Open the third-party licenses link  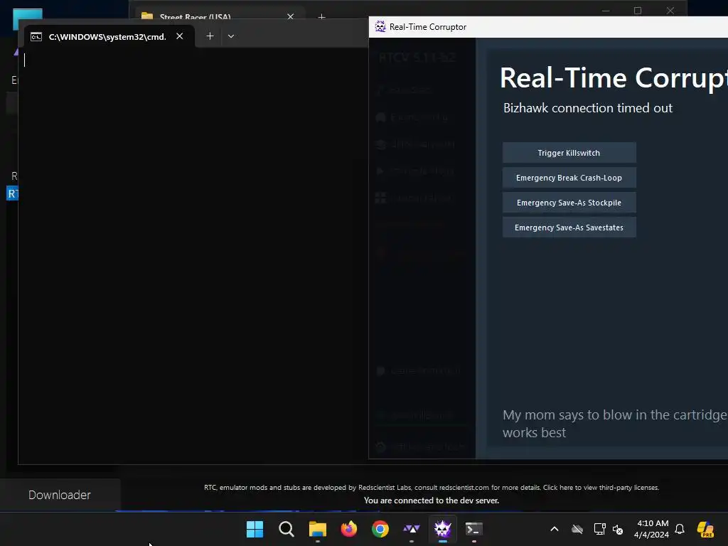[x=601, y=488]
